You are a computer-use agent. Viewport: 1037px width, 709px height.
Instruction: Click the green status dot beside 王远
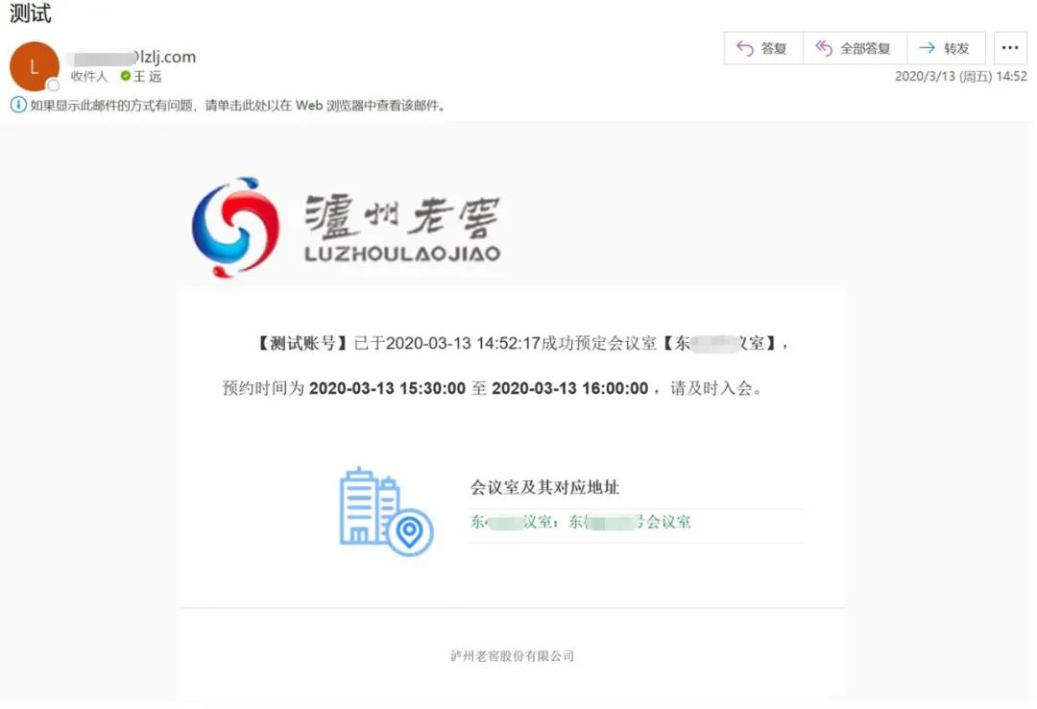[x=125, y=76]
